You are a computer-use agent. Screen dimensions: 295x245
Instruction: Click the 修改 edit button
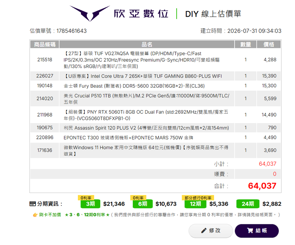[211, 231]
